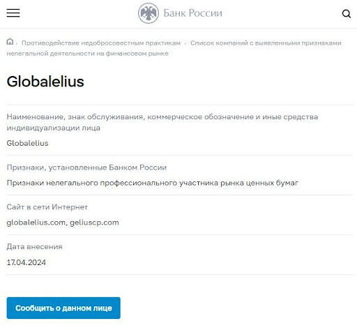Screen dimensions: 357x330
Task: Open Противодействие недобросовестным практикам breadcrumb
Action: click(x=101, y=43)
